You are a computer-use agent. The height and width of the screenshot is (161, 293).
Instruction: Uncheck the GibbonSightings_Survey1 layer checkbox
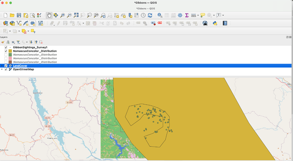[x=6, y=47]
